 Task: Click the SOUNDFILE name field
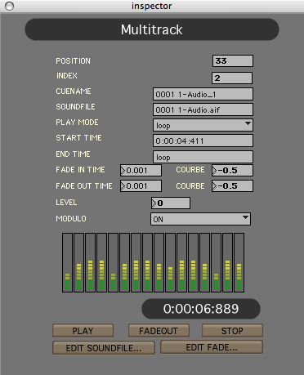203,109
